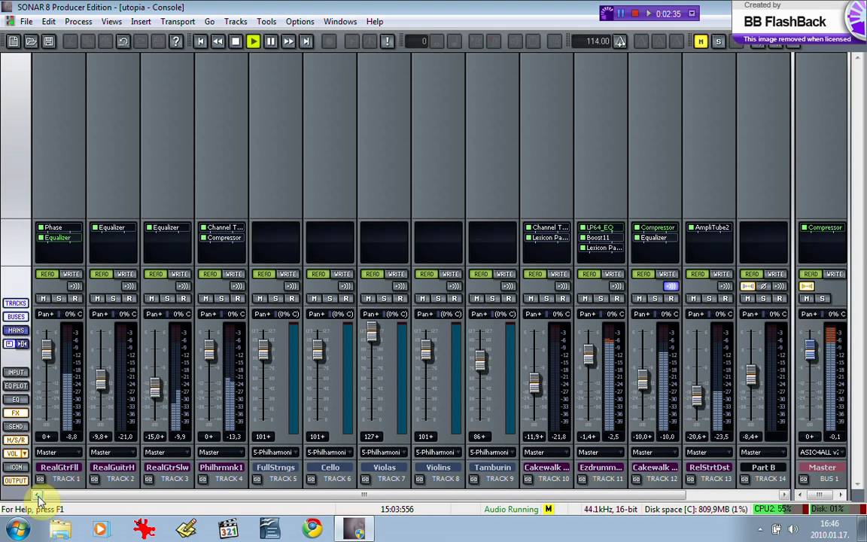Image resolution: width=867 pixels, height=542 pixels.
Task: Click the exclamation reset icon
Action: tap(387, 41)
